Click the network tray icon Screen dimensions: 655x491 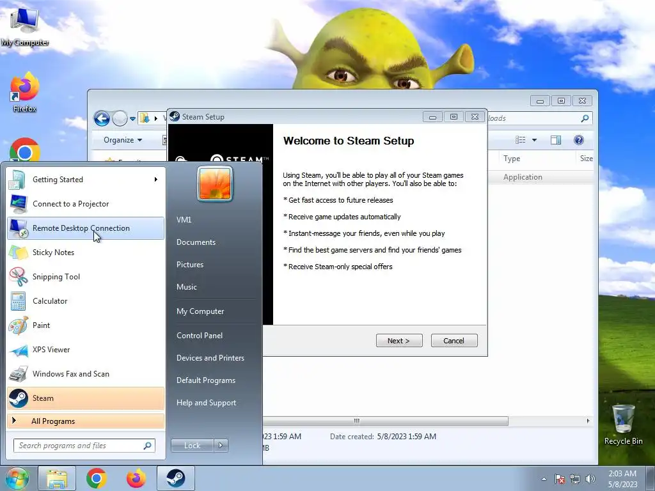click(575, 479)
